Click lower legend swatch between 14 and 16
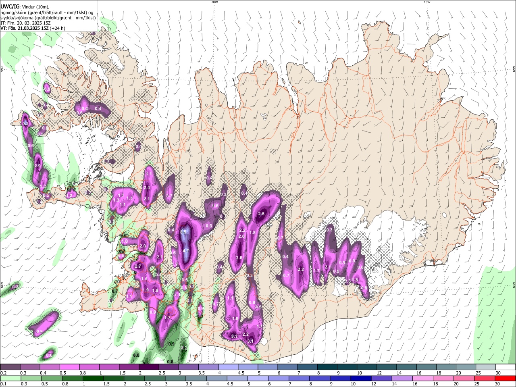Screen dimensions: 516x387 402,378
